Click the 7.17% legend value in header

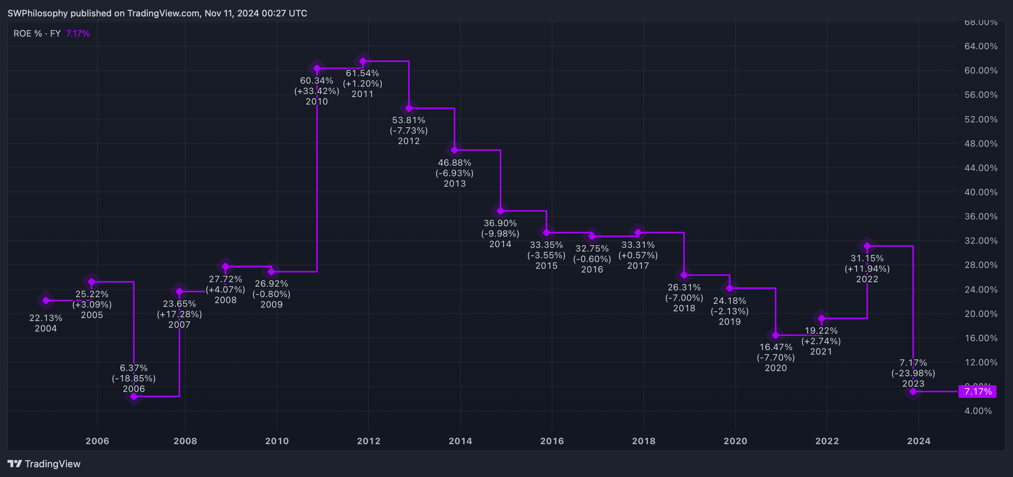(78, 33)
